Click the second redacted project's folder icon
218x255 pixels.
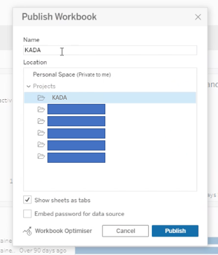[x=41, y=121]
